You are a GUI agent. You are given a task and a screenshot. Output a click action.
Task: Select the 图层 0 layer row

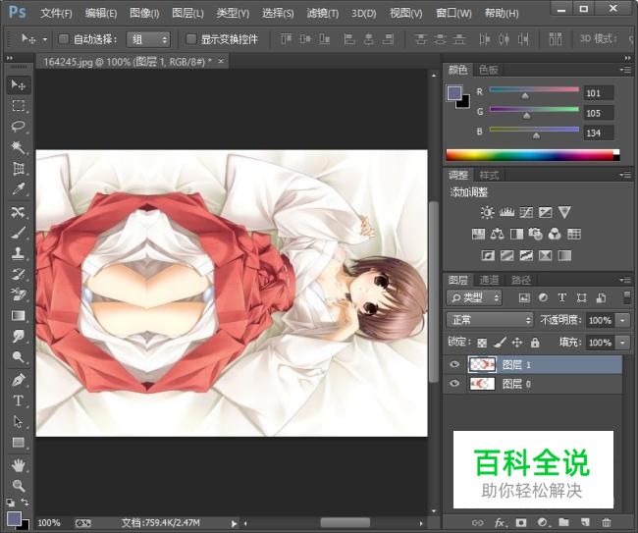(x=535, y=384)
